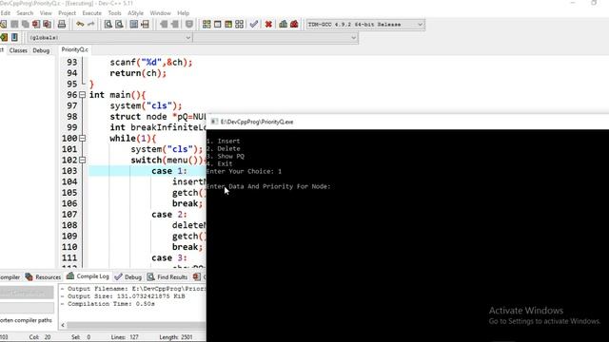Click the Indent toolbar icon

pyautogui.click(x=164, y=24)
